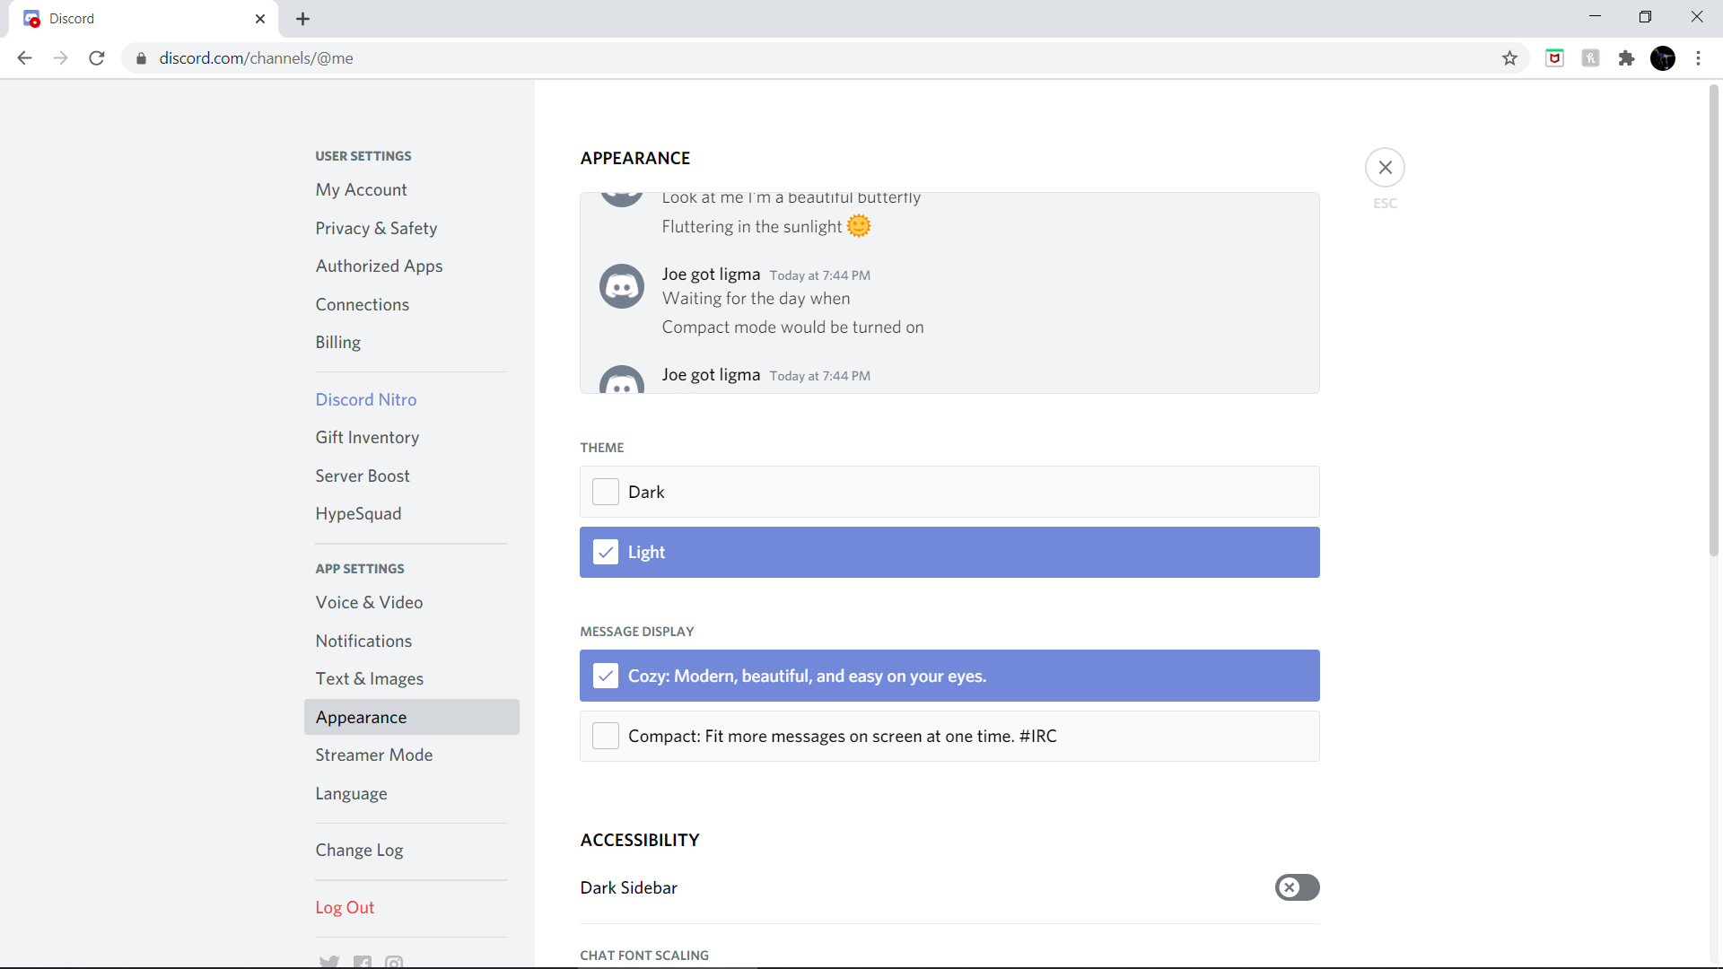Image resolution: width=1723 pixels, height=969 pixels.
Task: Open Discord's Twitter page via bird icon
Action: 329,963
